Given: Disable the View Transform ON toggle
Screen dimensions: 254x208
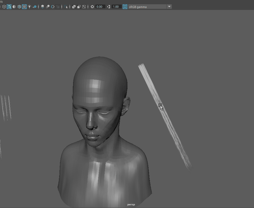Looking at the screenshot, I should (125, 7).
